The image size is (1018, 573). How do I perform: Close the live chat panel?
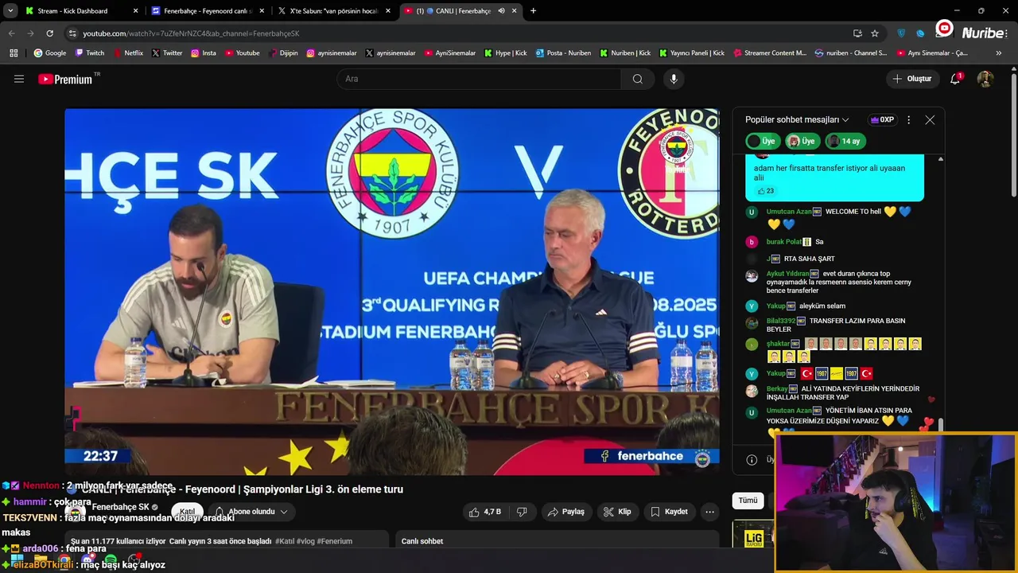930,120
